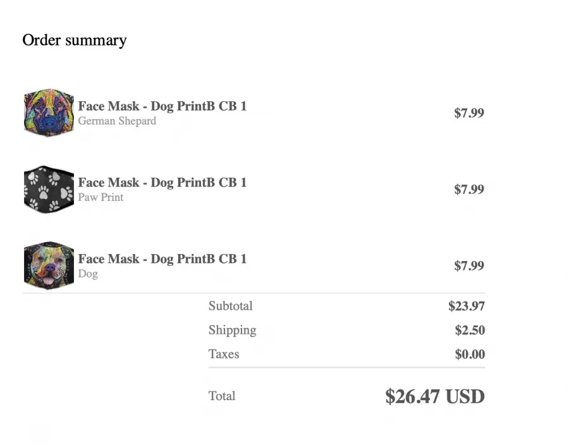
Task: Click the $23.97 subtotal amount
Action: [467, 306]
